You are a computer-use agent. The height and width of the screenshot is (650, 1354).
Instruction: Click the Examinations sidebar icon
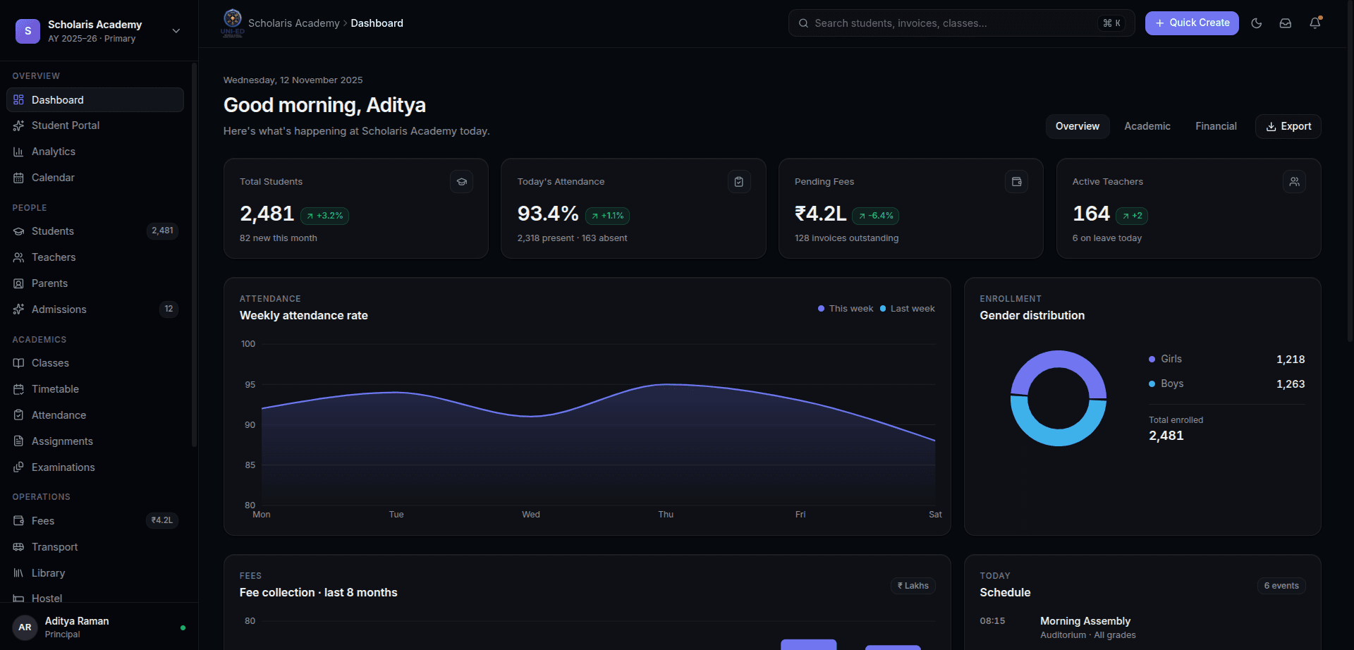(18, 467)
